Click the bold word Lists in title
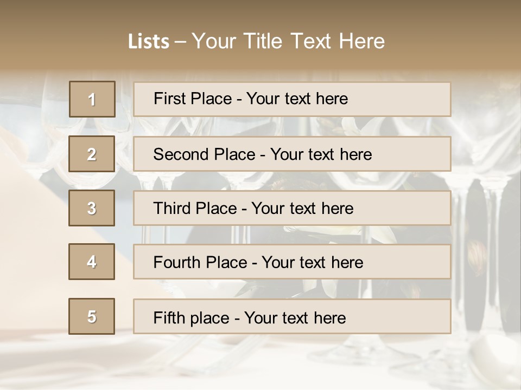521x390 pixels. click(149, 42)
